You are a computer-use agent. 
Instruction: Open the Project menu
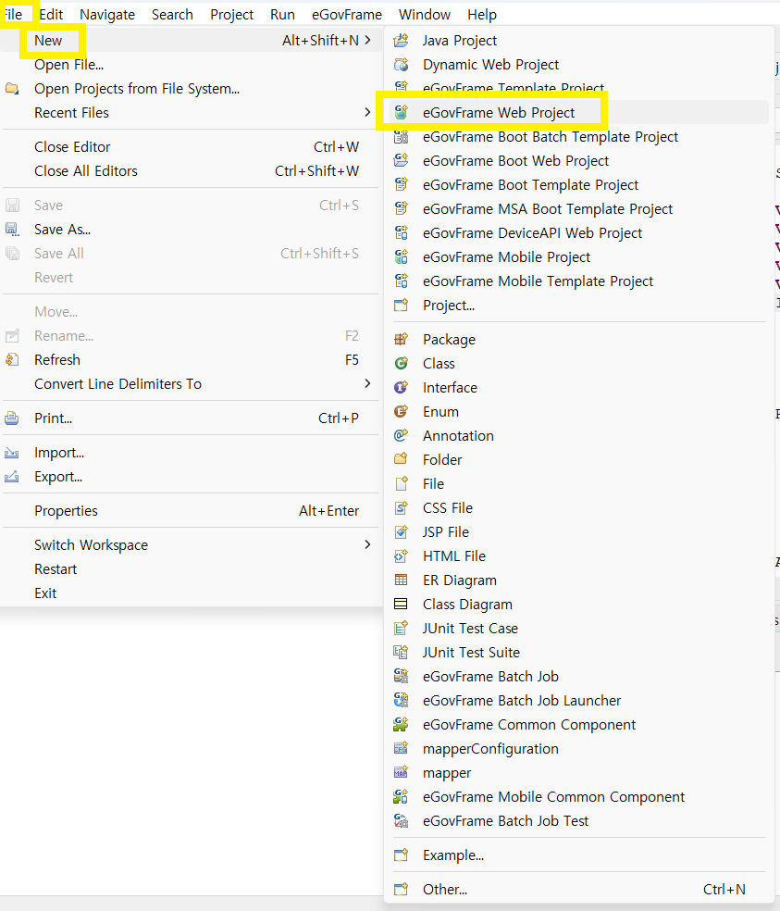(x=231, y=15)
